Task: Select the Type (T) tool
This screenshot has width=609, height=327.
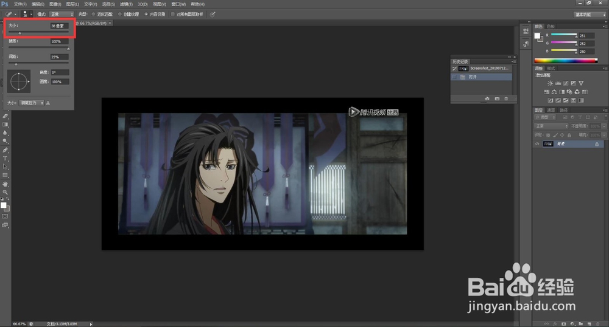Action: [5, 159]
